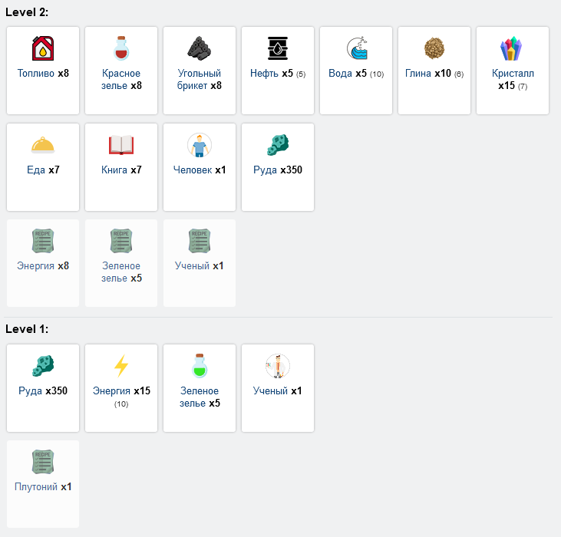Image resolution: width=561 pixels, height=537 pixels.
Task: Click the Level 2: heading
Action: 27,12
